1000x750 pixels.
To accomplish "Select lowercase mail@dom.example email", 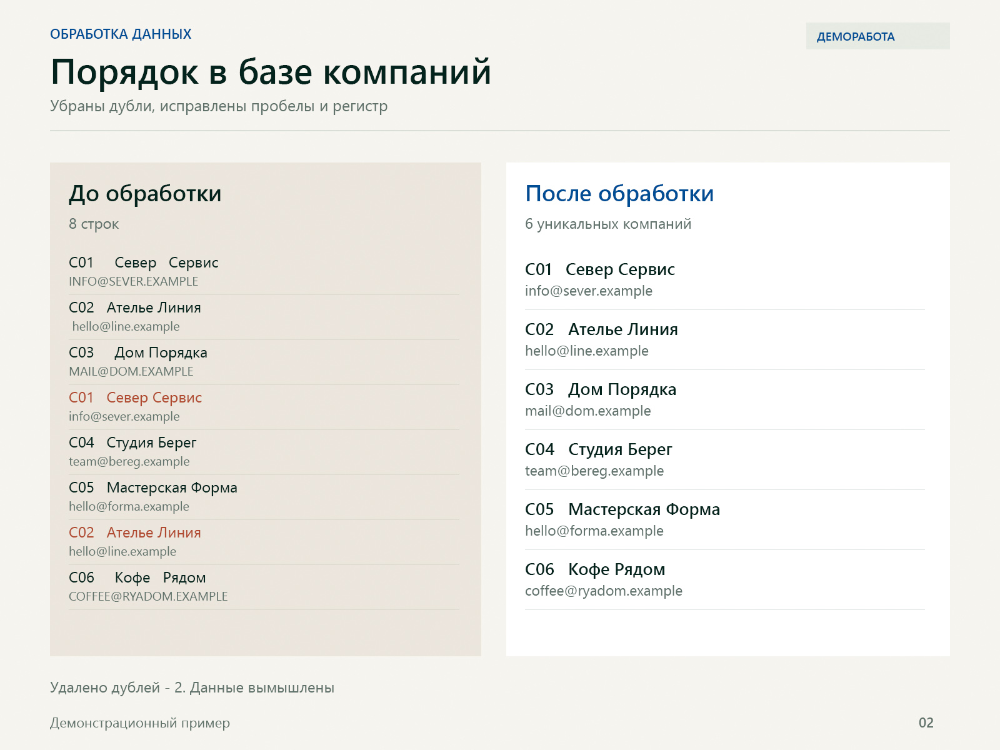I will [x=588, y=411].
